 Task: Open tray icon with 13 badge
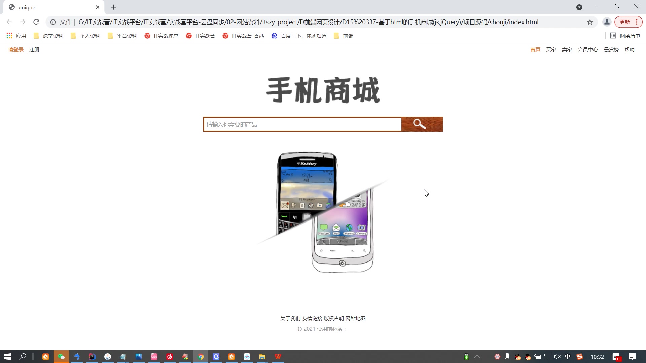[x=616, y=357]
